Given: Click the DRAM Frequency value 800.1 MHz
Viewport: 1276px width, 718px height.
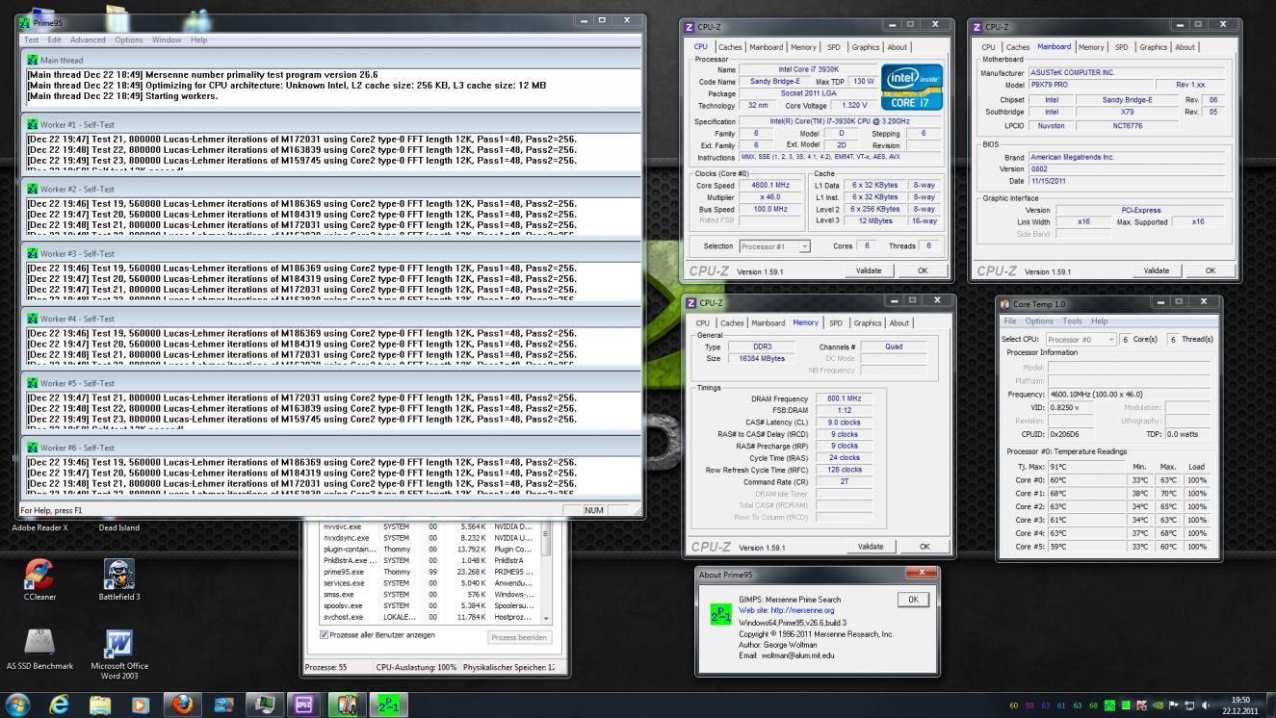Looking at the screenshot, I should 844,398.
